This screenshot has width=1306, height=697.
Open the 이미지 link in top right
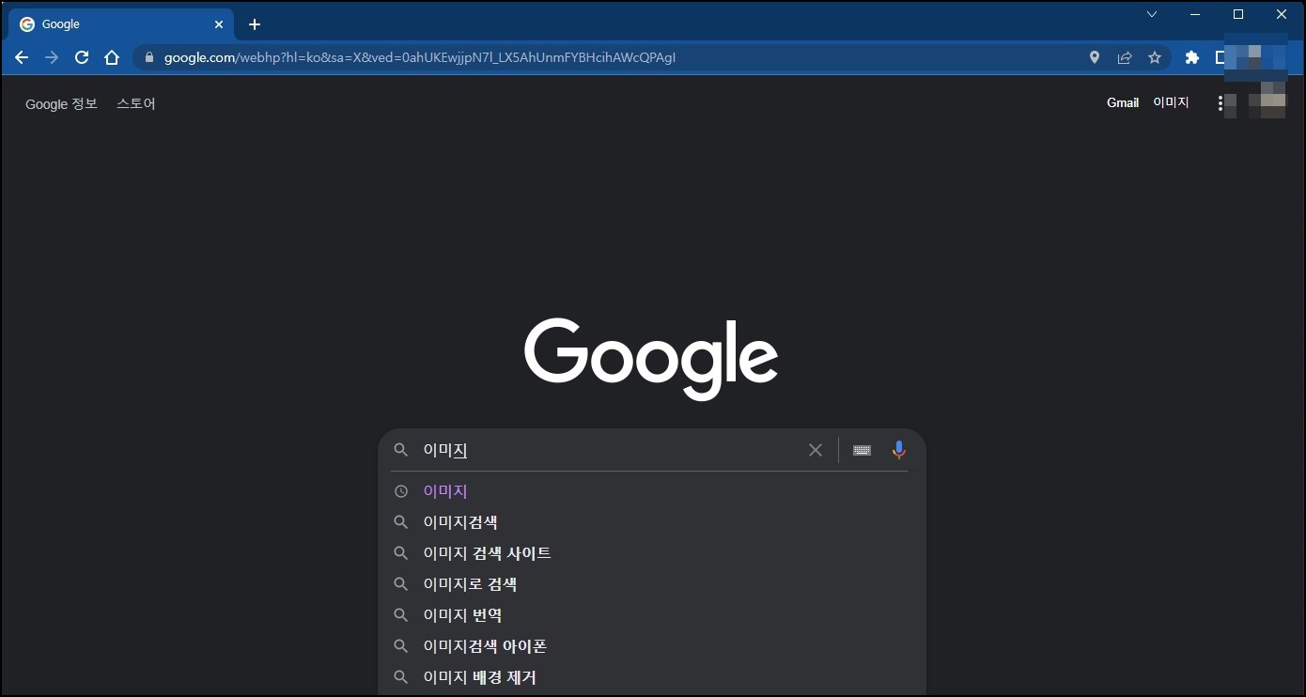click(1172, 102)
